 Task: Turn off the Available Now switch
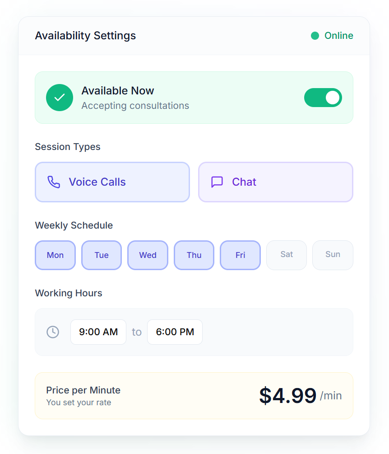point(323,98)
